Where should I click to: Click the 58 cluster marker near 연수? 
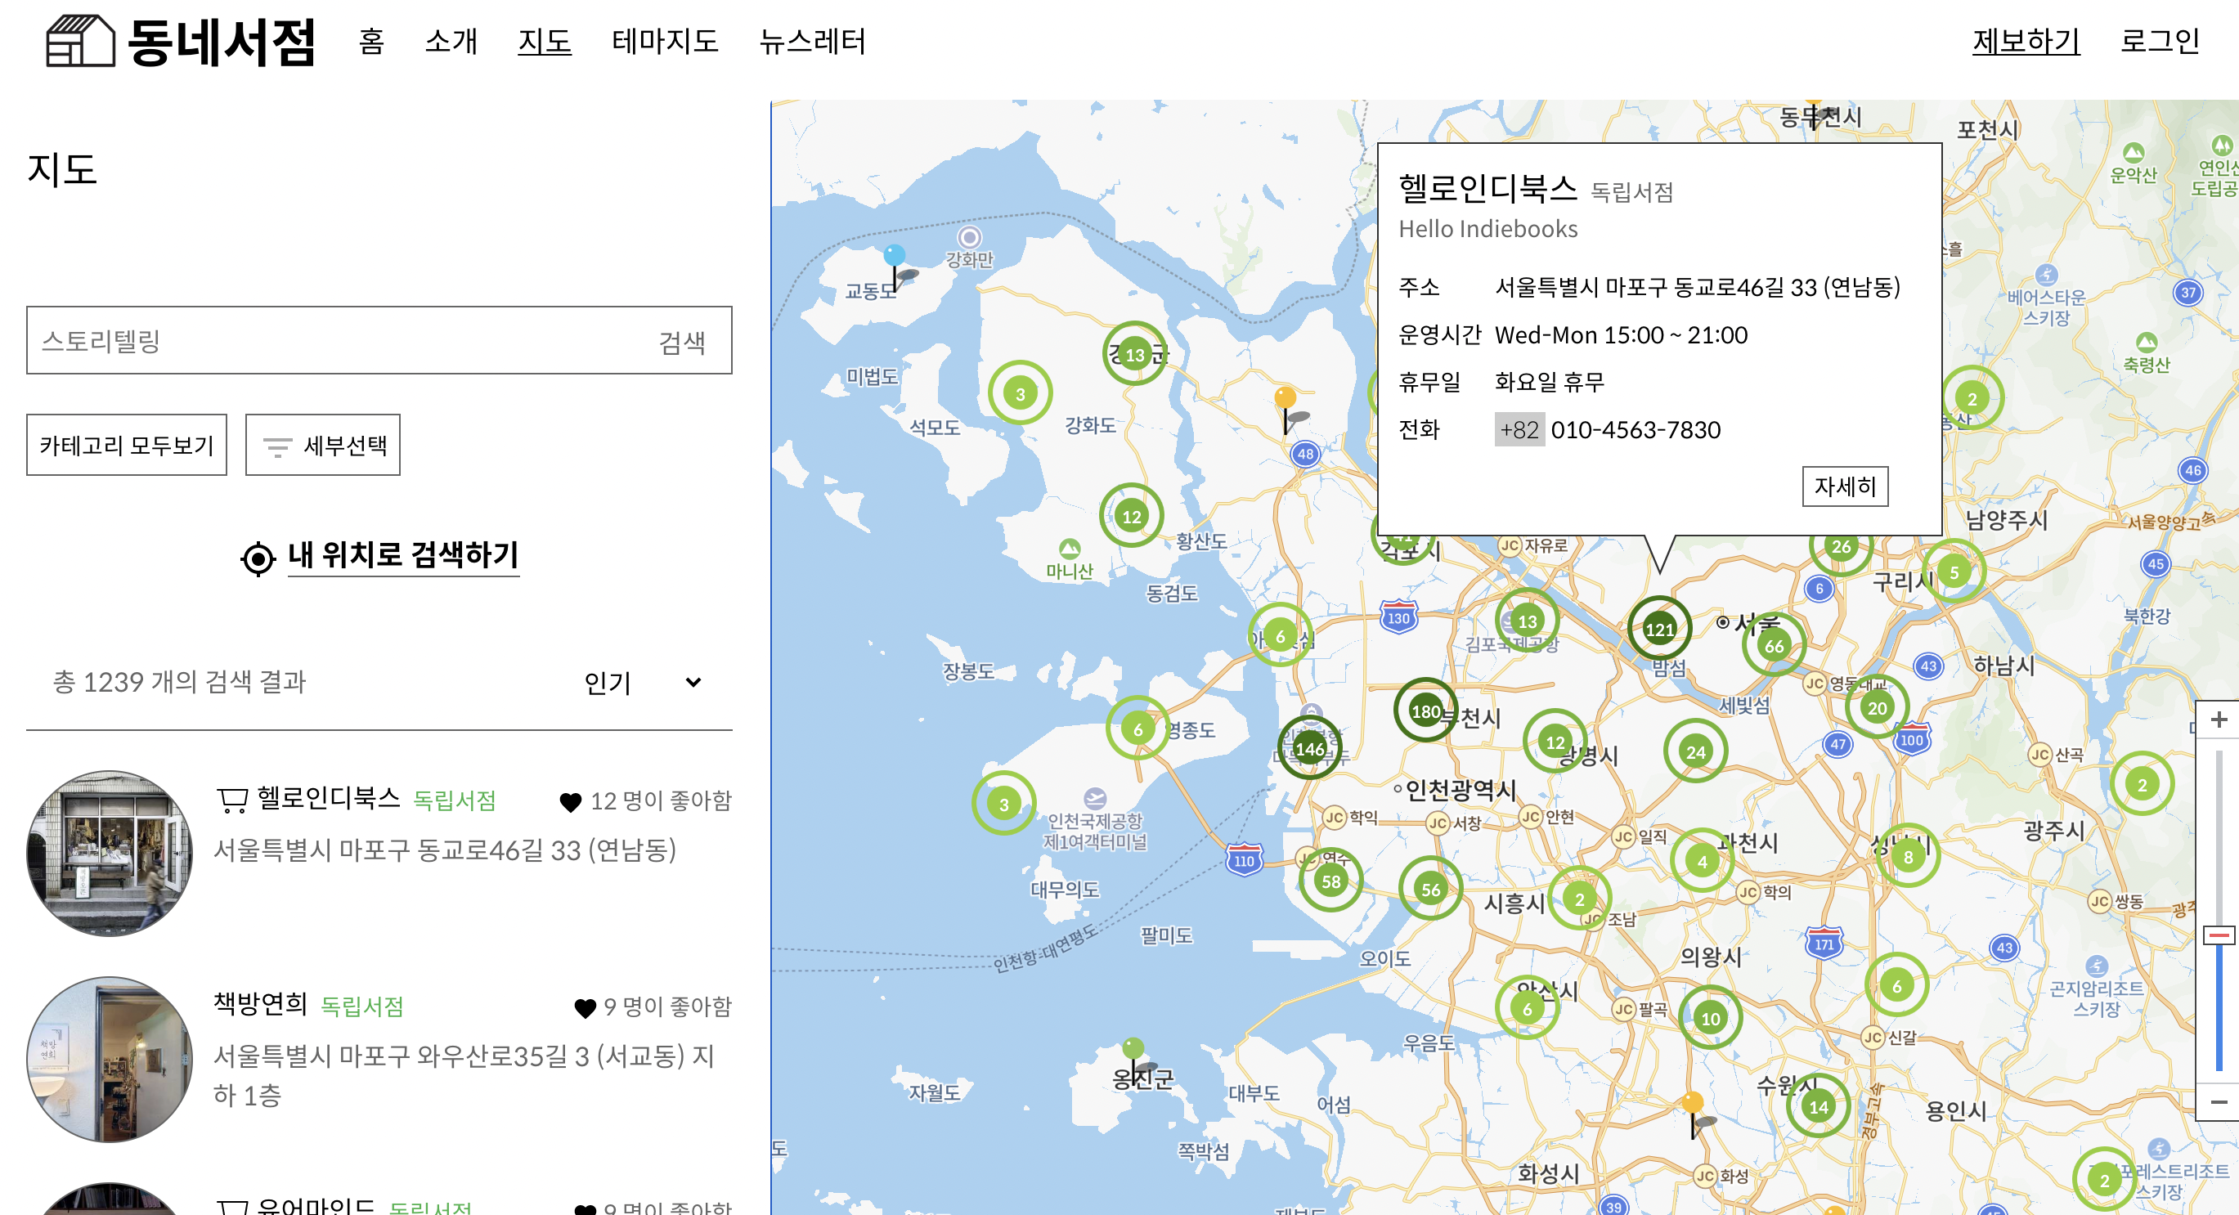pos(1330,881)
